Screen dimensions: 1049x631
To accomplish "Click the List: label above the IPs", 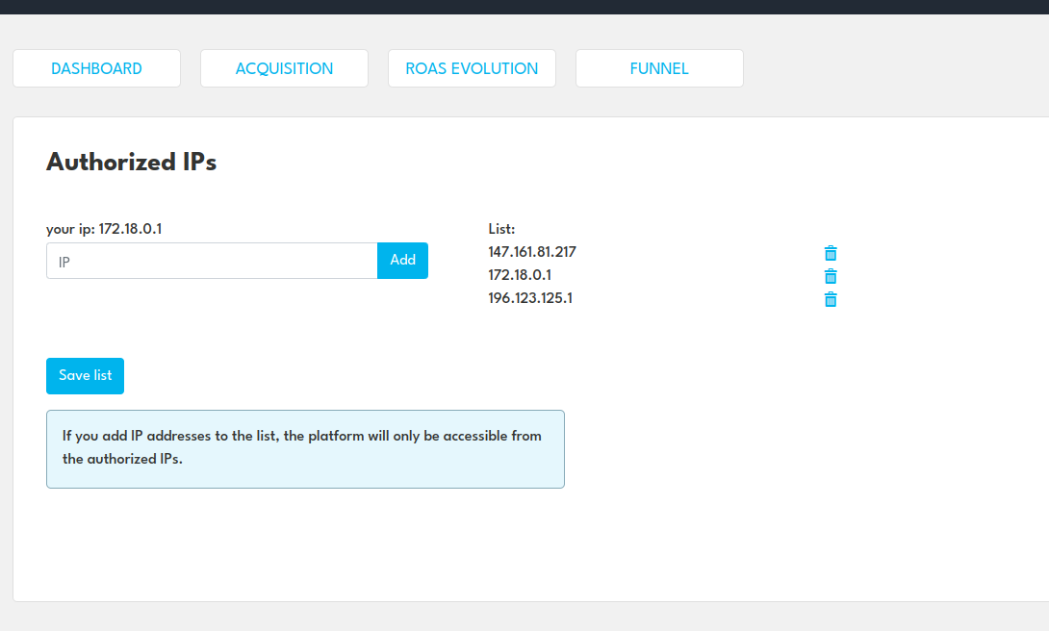I will tap(500, 229).
